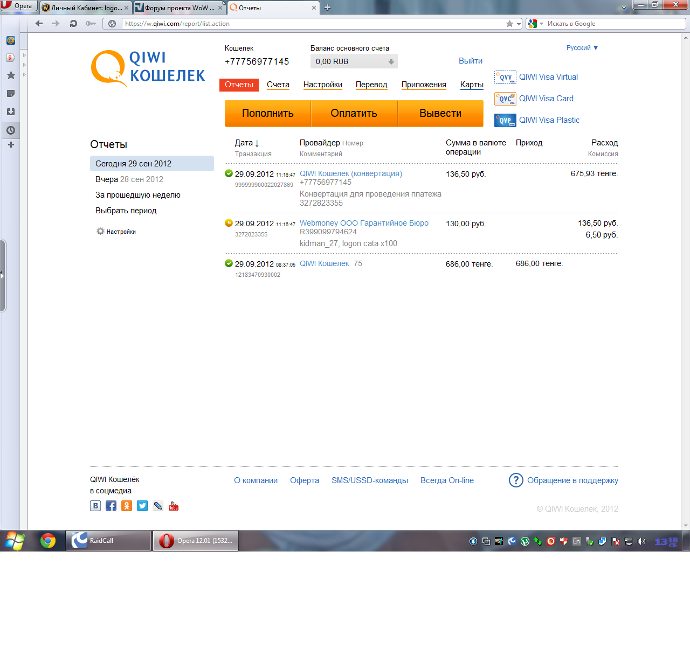This screenshot has width=690, height=670.
Task: Open QIWI Кошелёк (конвертация) provider link
Action: tap(351, 173)
